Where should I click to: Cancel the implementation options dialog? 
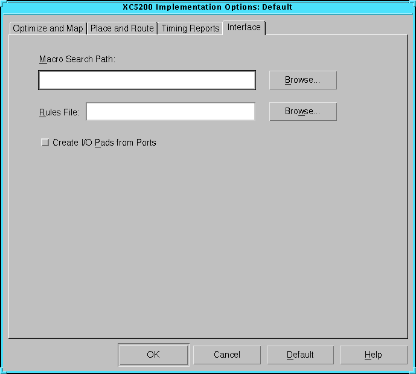point(227,355)
